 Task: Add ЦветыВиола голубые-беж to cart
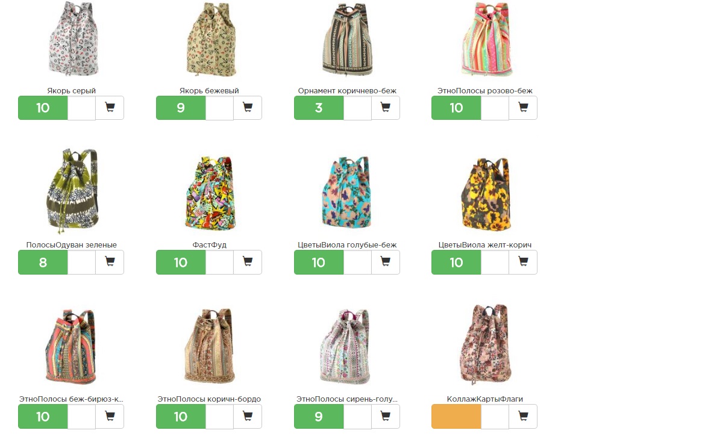(x=386, y=263)
